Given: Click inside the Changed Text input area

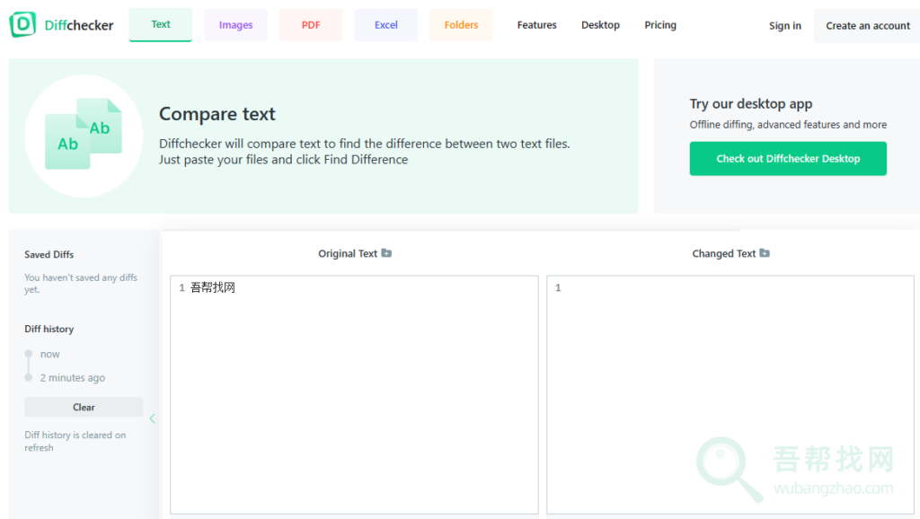Looking at the screenshot, I should [730, 395].
